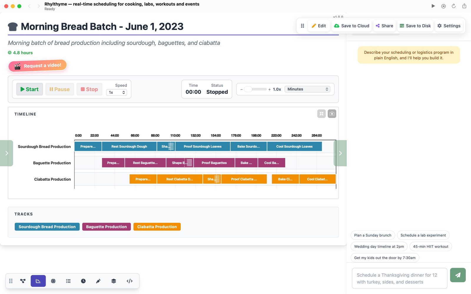Grab the bottom toolbar drag handle
This screenshot has width=471, height=294.
point(11,281)
